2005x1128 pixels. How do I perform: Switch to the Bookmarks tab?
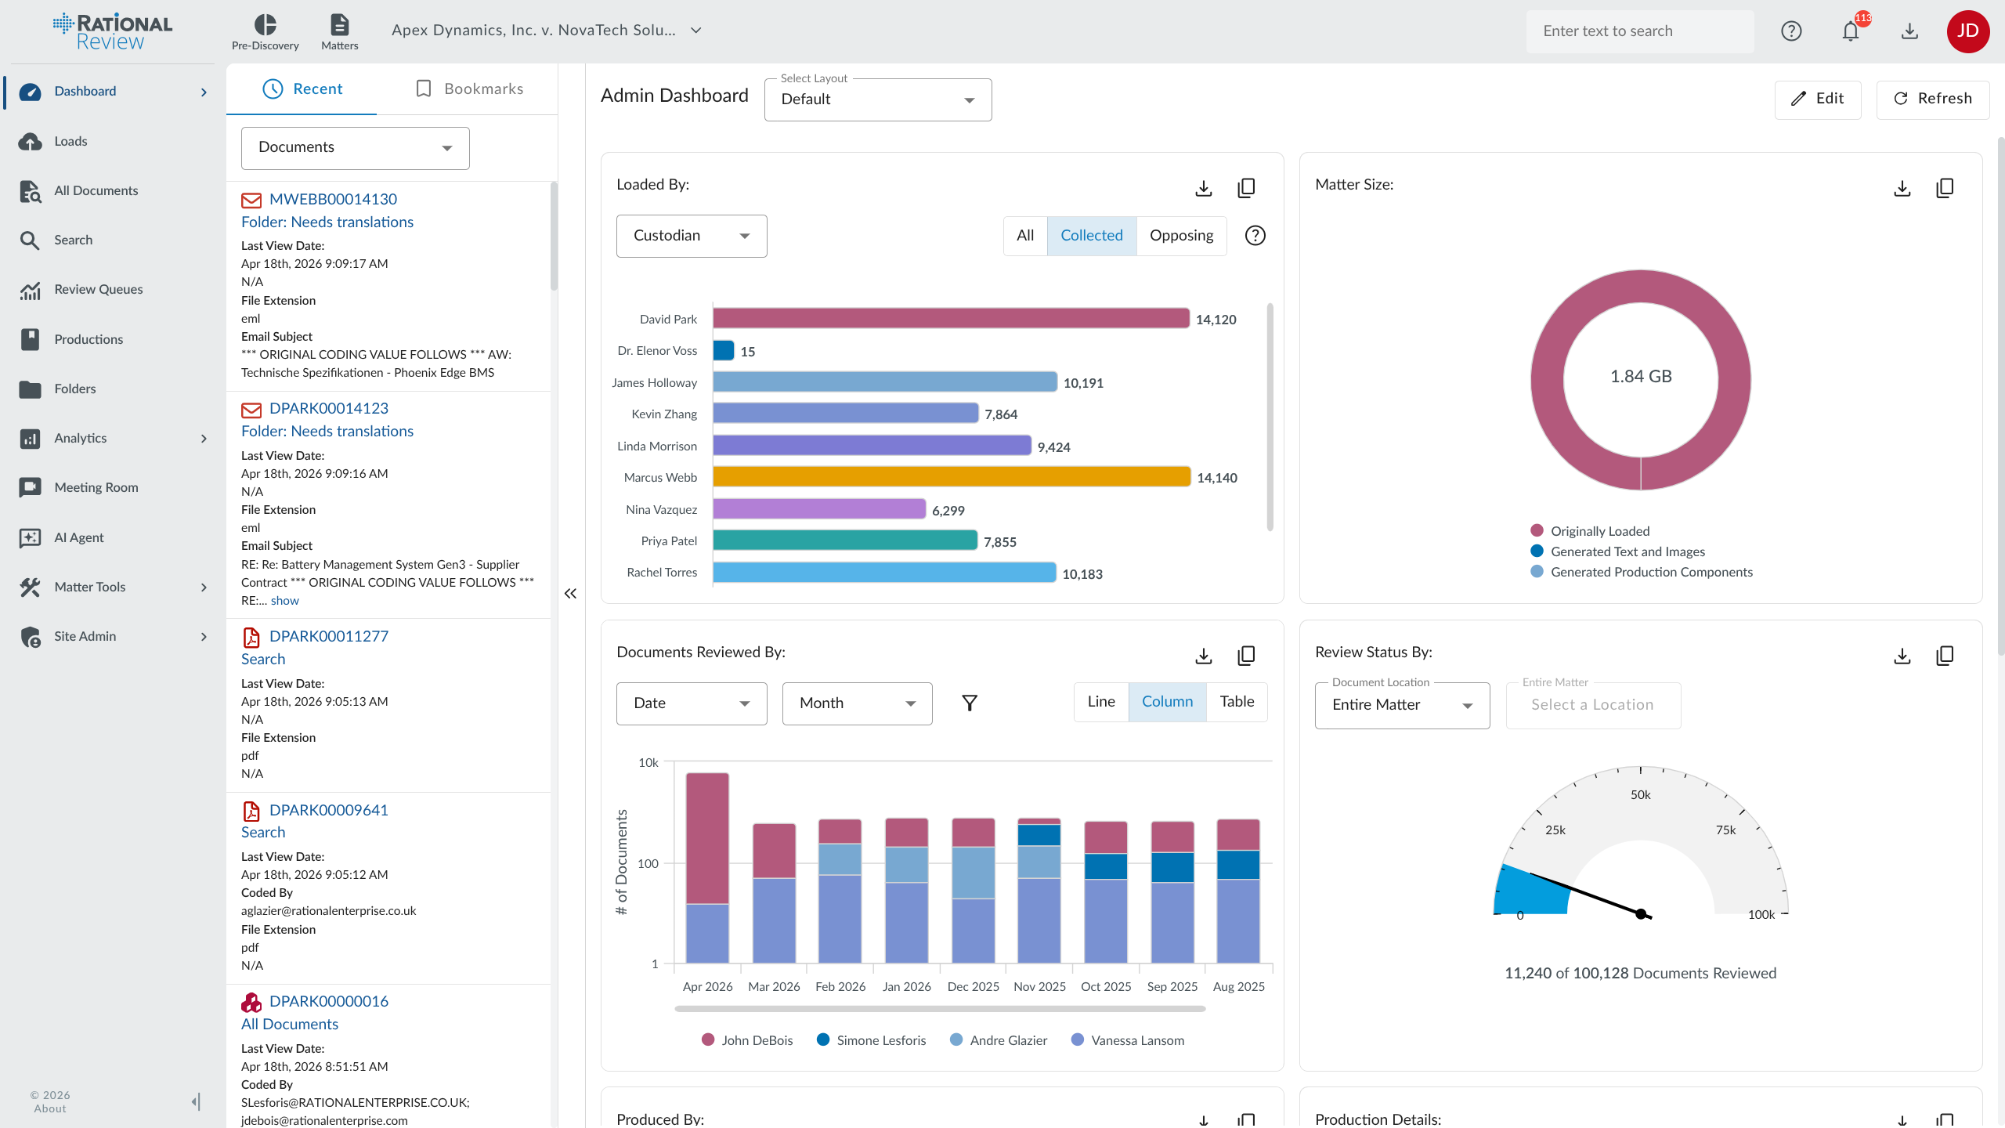tap(468, 89)
